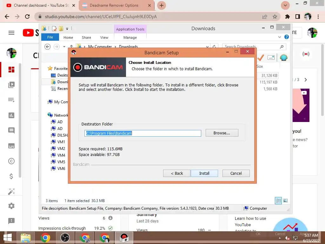The height and width of the screenshot is (244, 325).
Task: Expand the Explorer ribbon chevron
Action: coord(279,37)
